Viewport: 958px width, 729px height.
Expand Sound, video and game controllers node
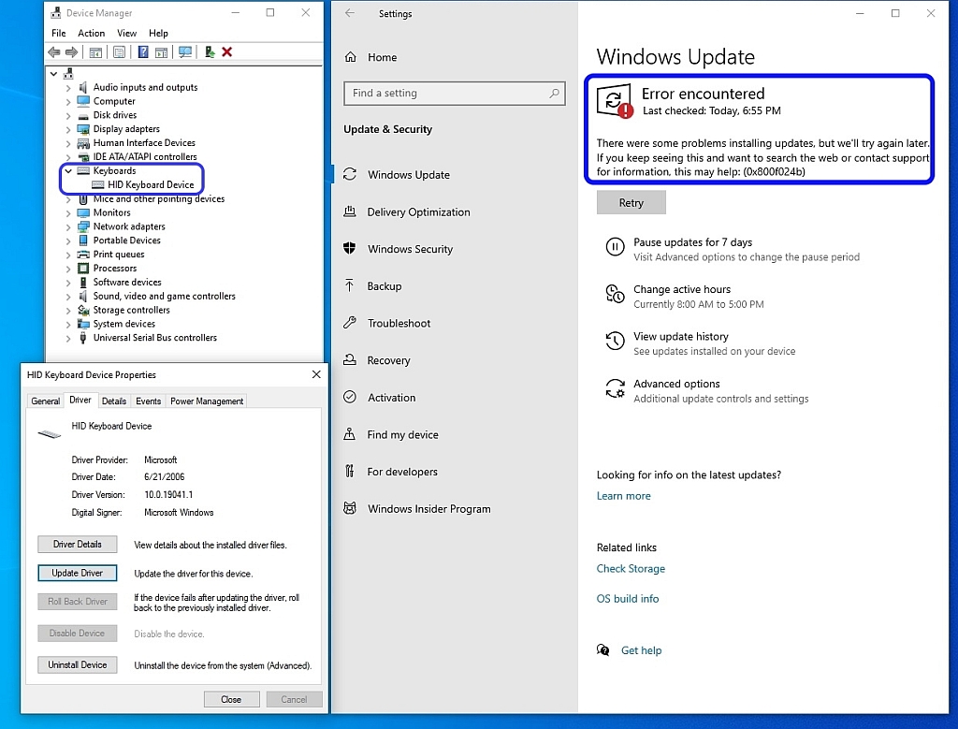68,297
